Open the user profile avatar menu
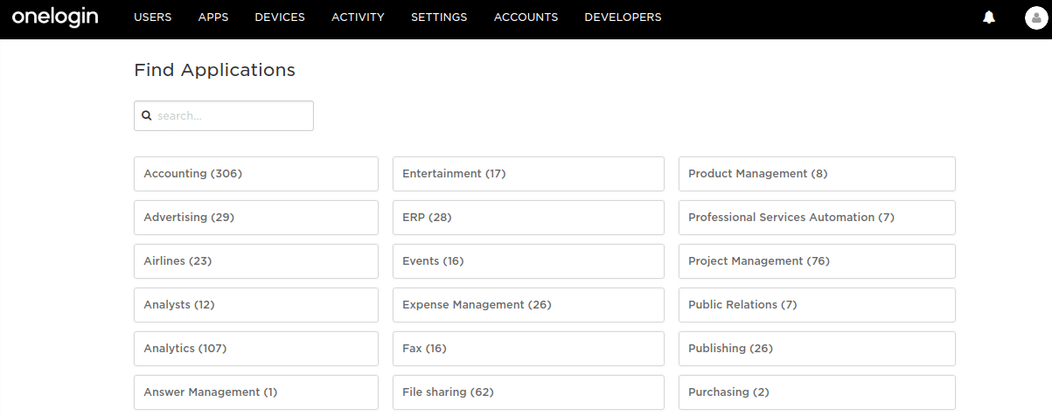 tap(1035, 18)
